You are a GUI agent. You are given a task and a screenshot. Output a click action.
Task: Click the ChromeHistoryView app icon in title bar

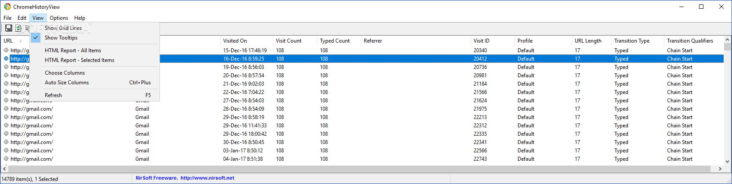[7, 7]
